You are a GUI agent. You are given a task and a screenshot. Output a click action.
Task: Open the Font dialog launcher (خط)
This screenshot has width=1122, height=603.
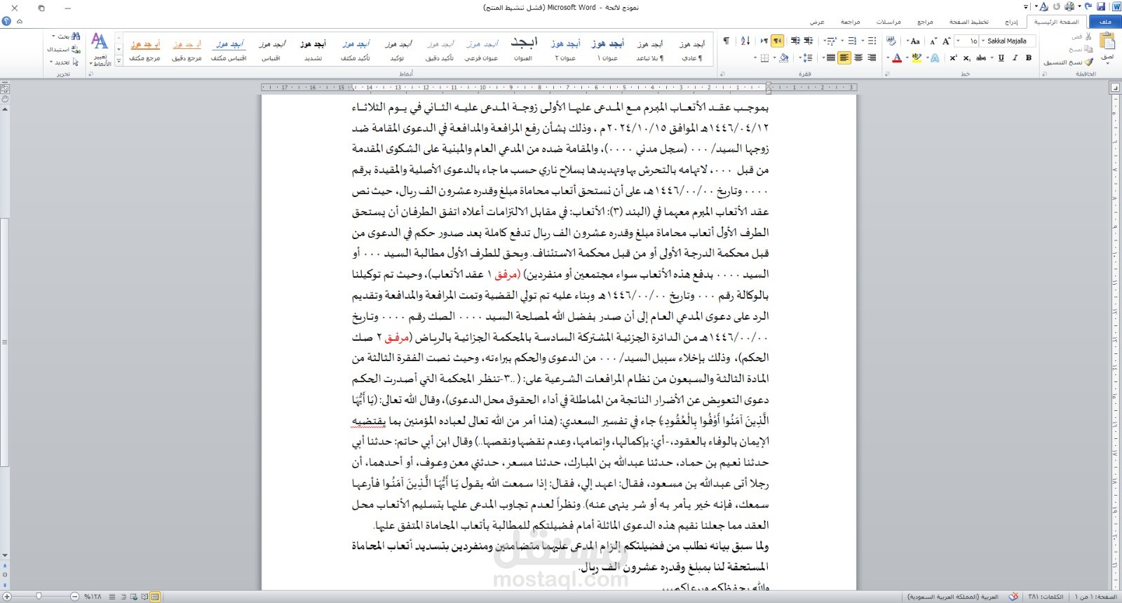tap(886, 74)
